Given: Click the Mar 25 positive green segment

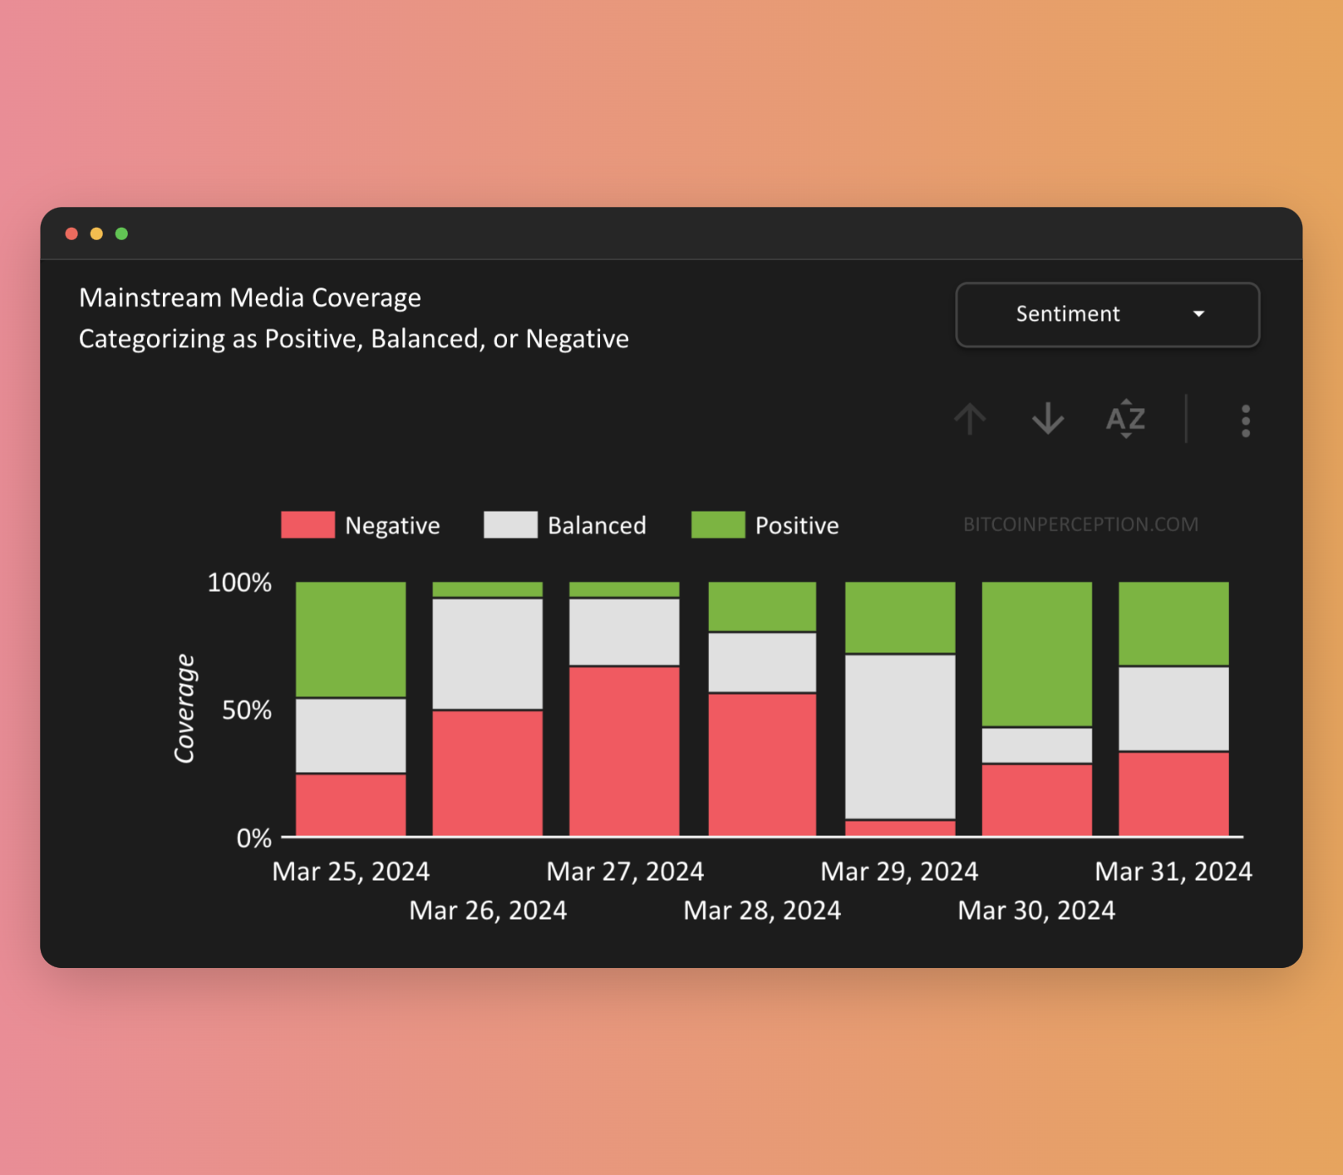Looking at the screenshot, I should tap(351, 639).
